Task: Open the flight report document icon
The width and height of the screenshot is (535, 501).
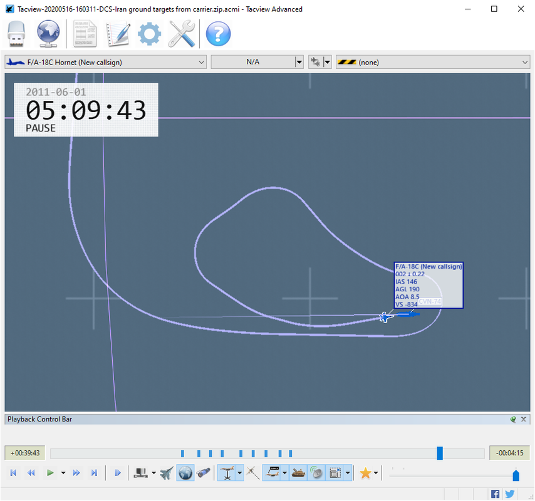Action: pos(85,34)
